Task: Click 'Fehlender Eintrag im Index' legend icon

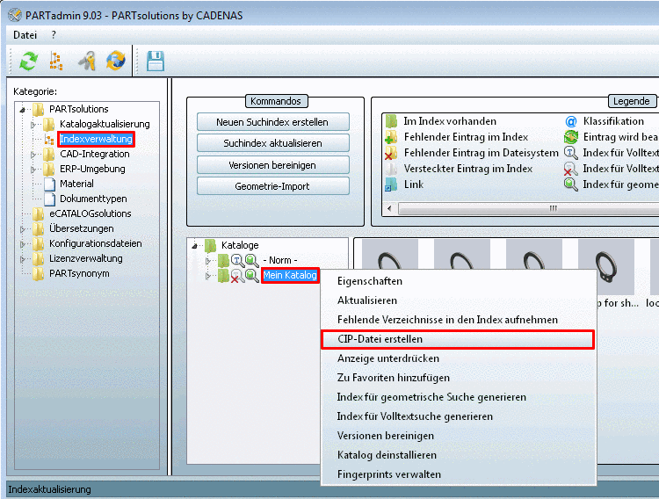Action: tap(391, 137)
